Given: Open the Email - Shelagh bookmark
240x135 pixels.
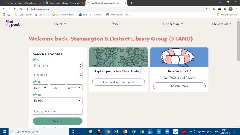Looking at the screenshot, I should (x=91, y=15).
